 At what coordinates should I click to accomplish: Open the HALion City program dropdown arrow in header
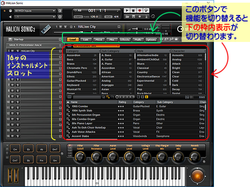click(x=119, y=27)
